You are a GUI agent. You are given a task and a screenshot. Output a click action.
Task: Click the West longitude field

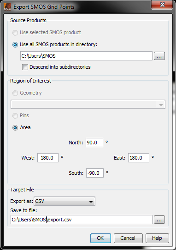click(x=48, y=158)
